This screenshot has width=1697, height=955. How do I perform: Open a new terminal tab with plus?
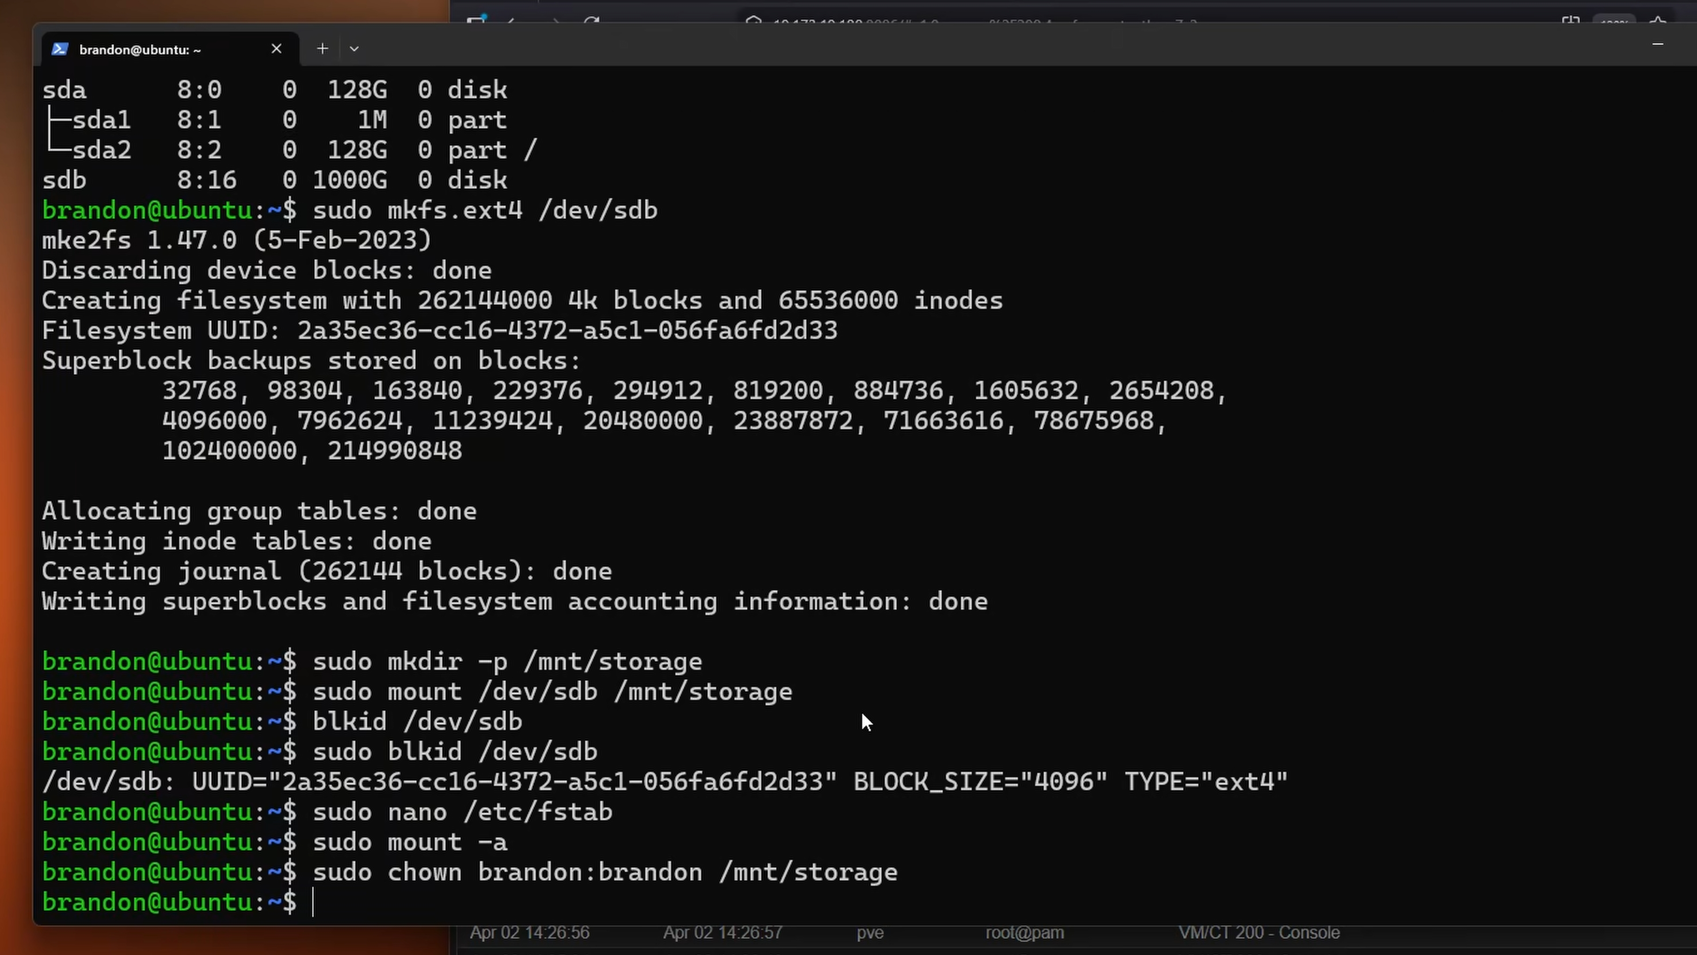point(322,49)
